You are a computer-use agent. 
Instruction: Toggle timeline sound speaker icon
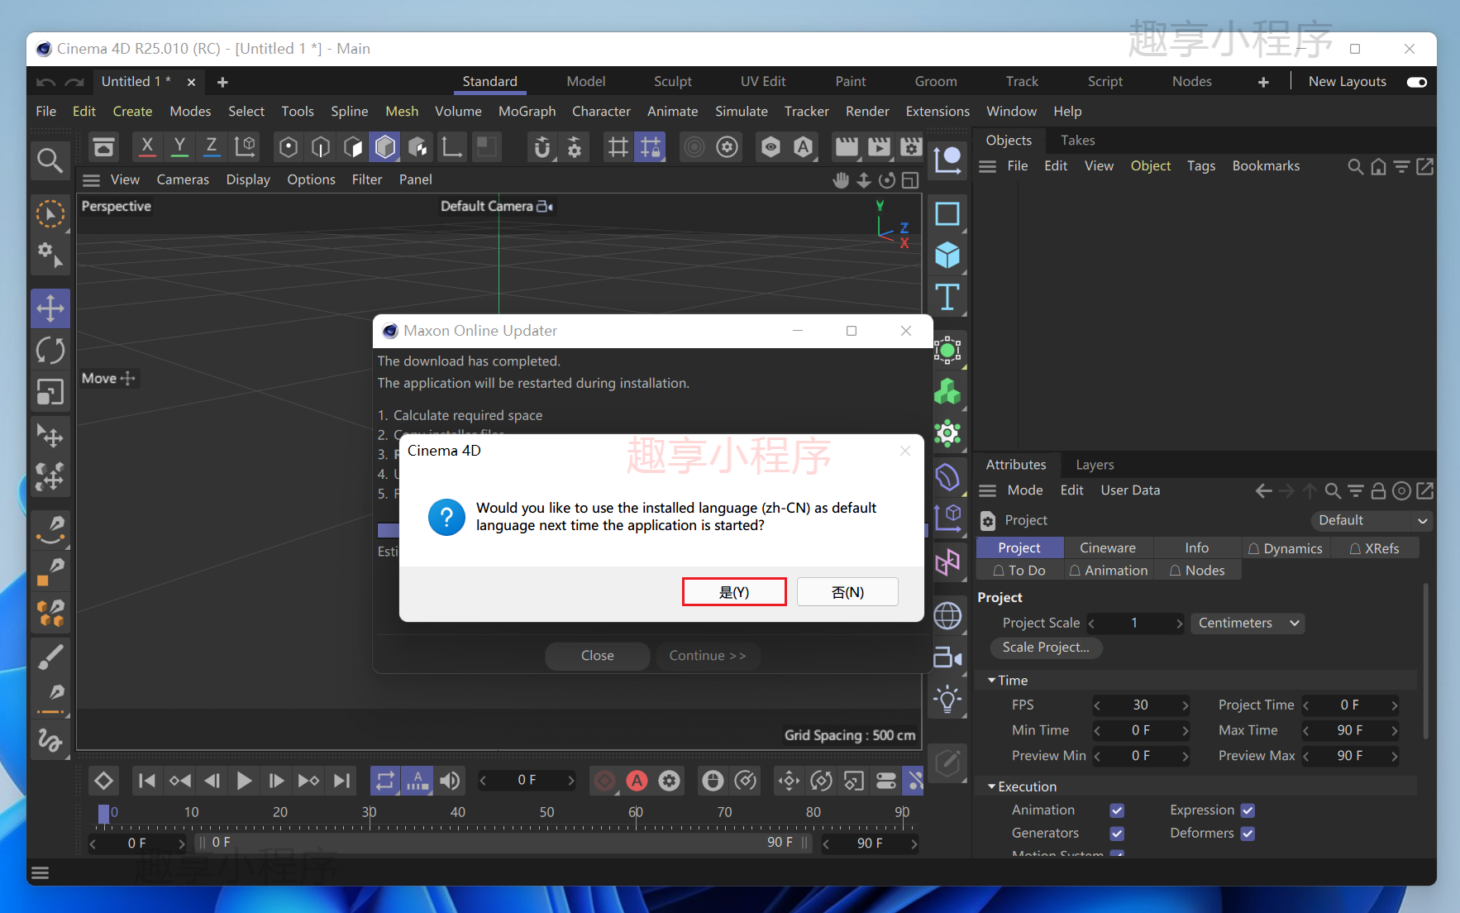[450, 781]
